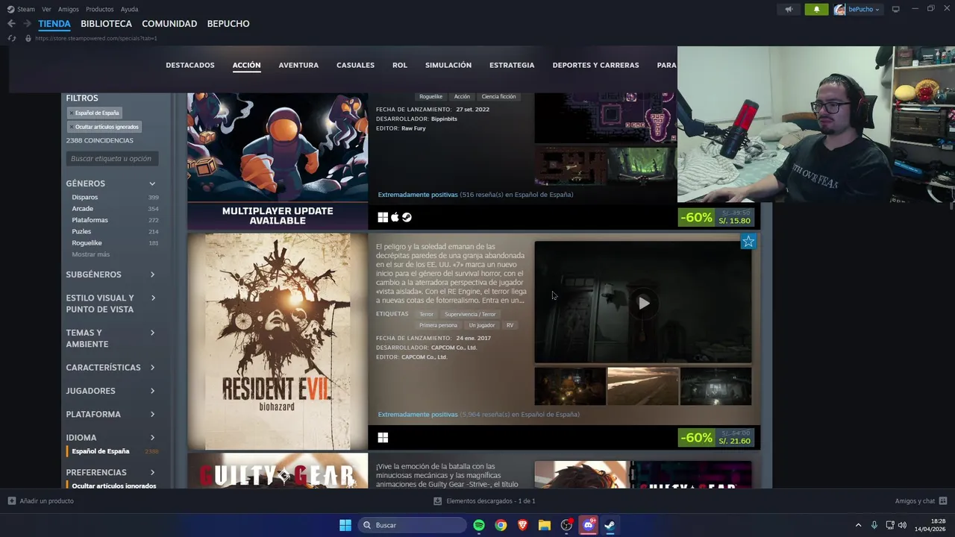
Task: Open Amigos y chat panel
Action: point(921,501)
